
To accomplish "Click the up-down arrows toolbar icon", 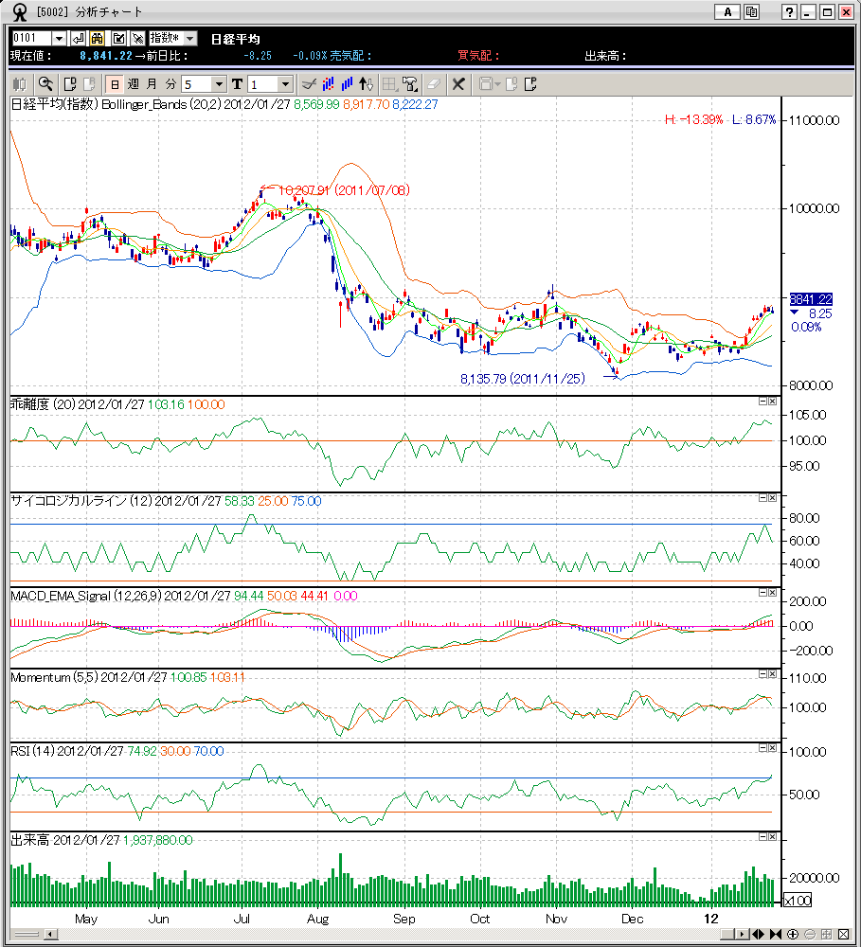I will click(x=367, y=83).
